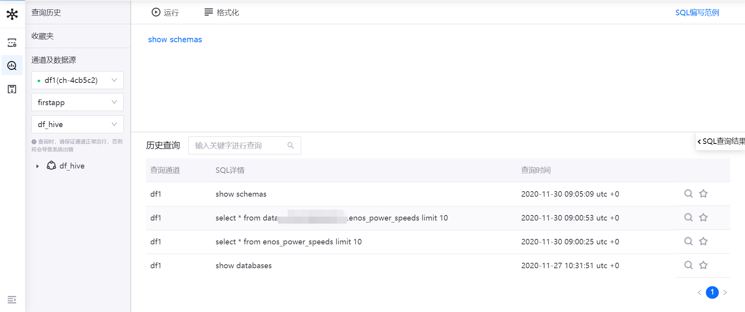Screen dimensions: 745x312
Task: Click the search magnifier in history input
Action: (291, 145)
